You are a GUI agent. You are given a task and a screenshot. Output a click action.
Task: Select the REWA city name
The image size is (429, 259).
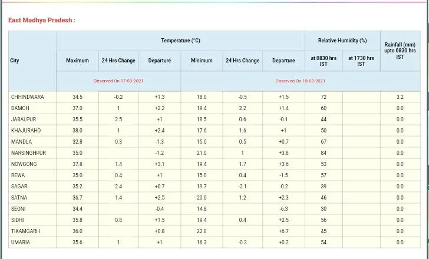pyautogui.click(x=18, y=175)
